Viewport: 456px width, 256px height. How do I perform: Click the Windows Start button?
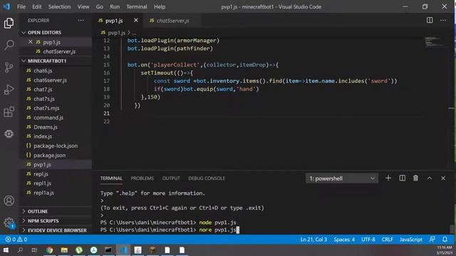coord(6,250)
